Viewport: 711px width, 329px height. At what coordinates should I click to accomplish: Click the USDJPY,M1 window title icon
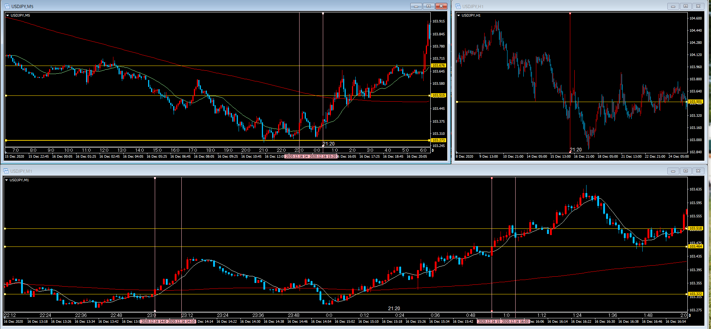[6, 171]
